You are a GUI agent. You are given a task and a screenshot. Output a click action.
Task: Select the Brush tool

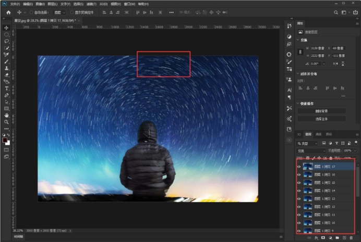[6, 61]
